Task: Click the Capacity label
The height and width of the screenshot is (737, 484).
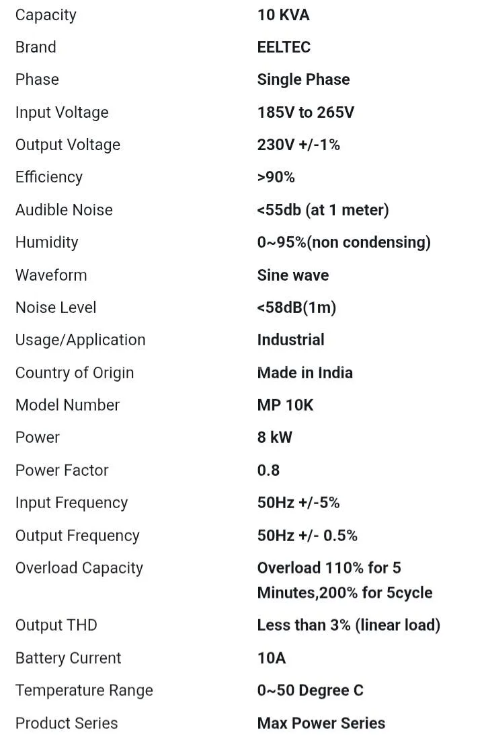Action: (46, 15)
